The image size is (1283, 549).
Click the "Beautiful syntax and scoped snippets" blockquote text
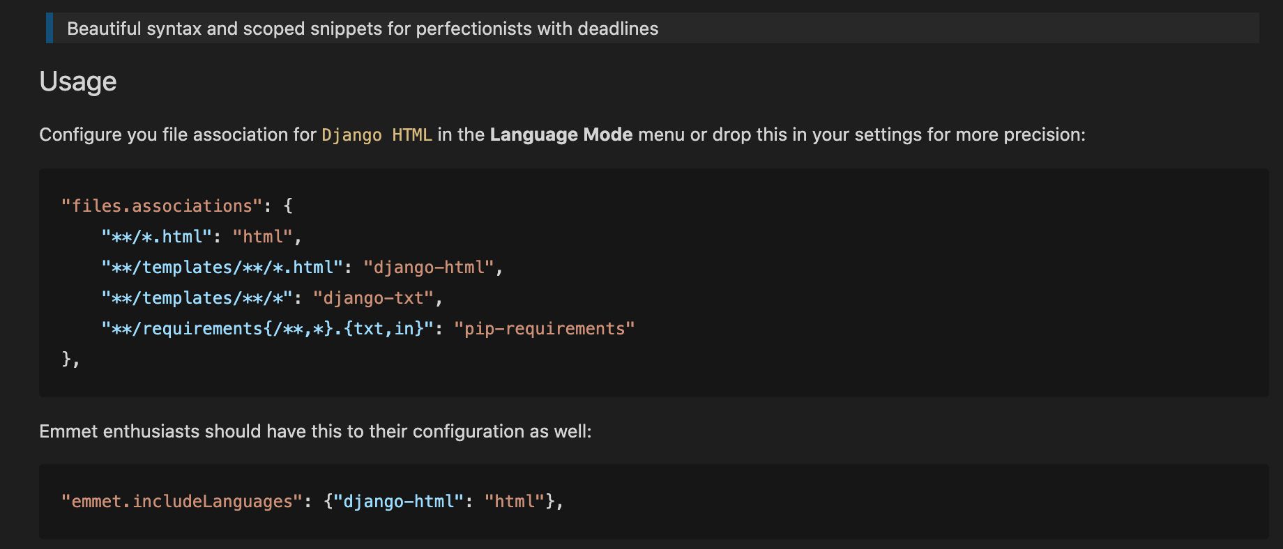[x=362, y=29]
